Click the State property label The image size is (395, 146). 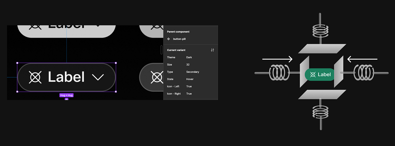pos(170,79)
